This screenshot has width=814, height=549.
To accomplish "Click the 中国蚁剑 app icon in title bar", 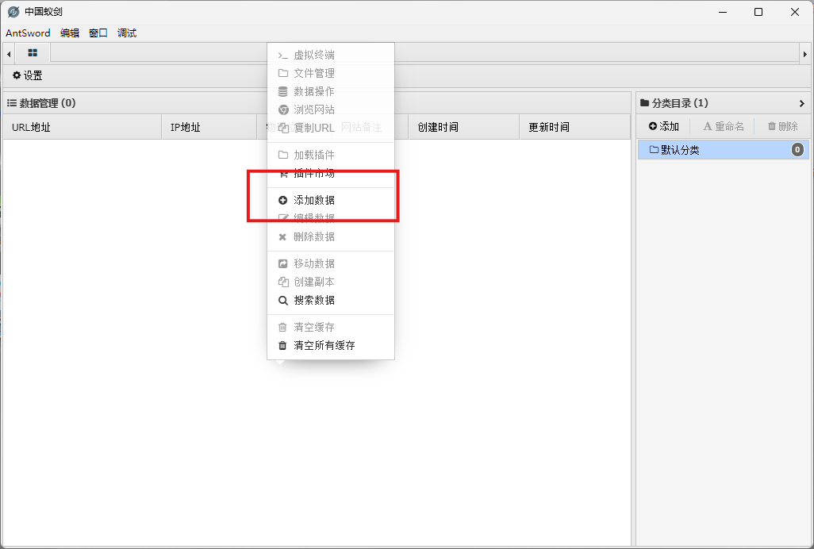I will point(13,11).
